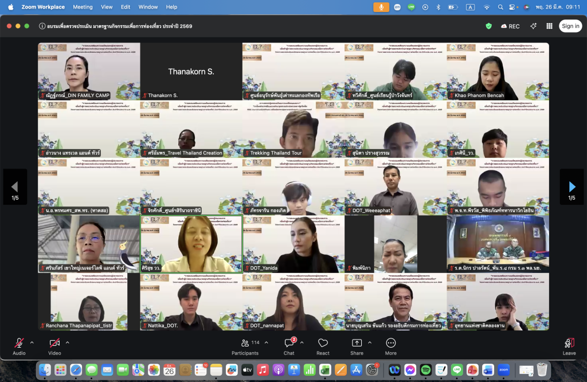
Task: Toggle the microphone indicator in menu bar
Action: point(381,7)
